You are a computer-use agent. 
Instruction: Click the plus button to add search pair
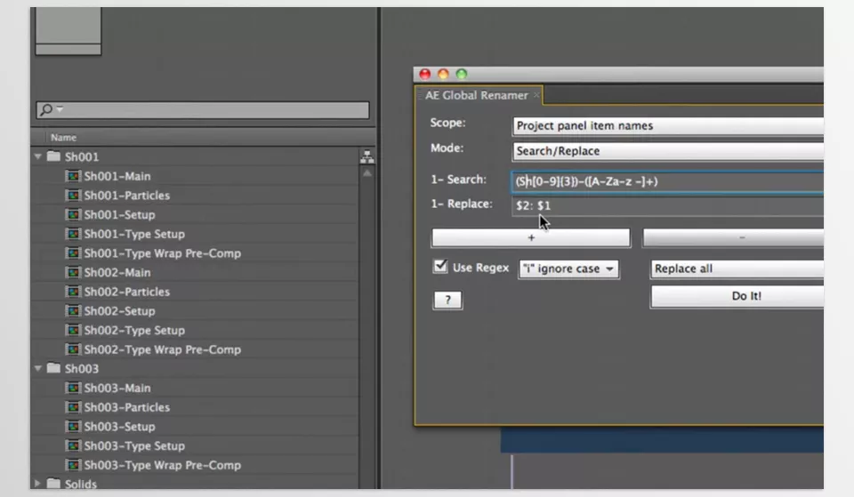point(531,237)
